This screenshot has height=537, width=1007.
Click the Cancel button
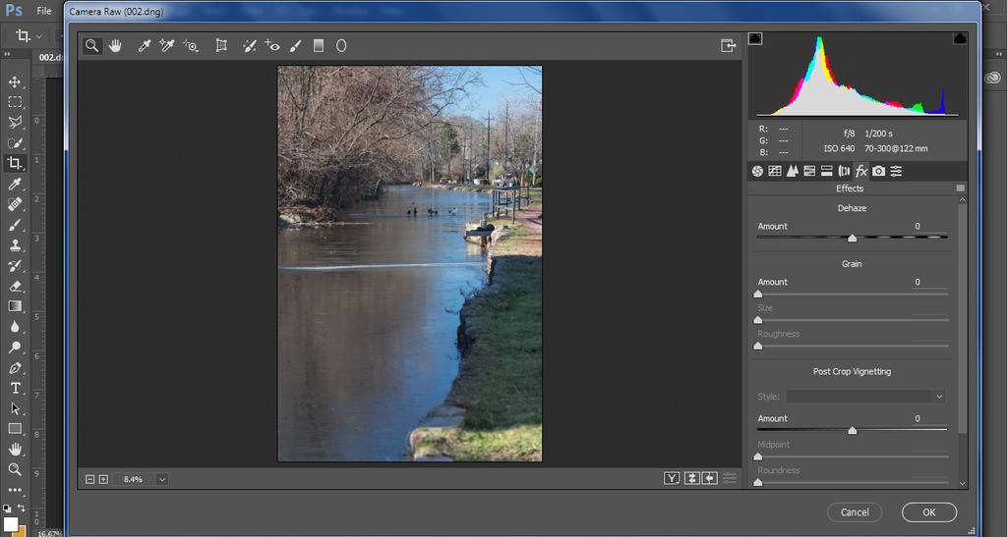(855, 511)
